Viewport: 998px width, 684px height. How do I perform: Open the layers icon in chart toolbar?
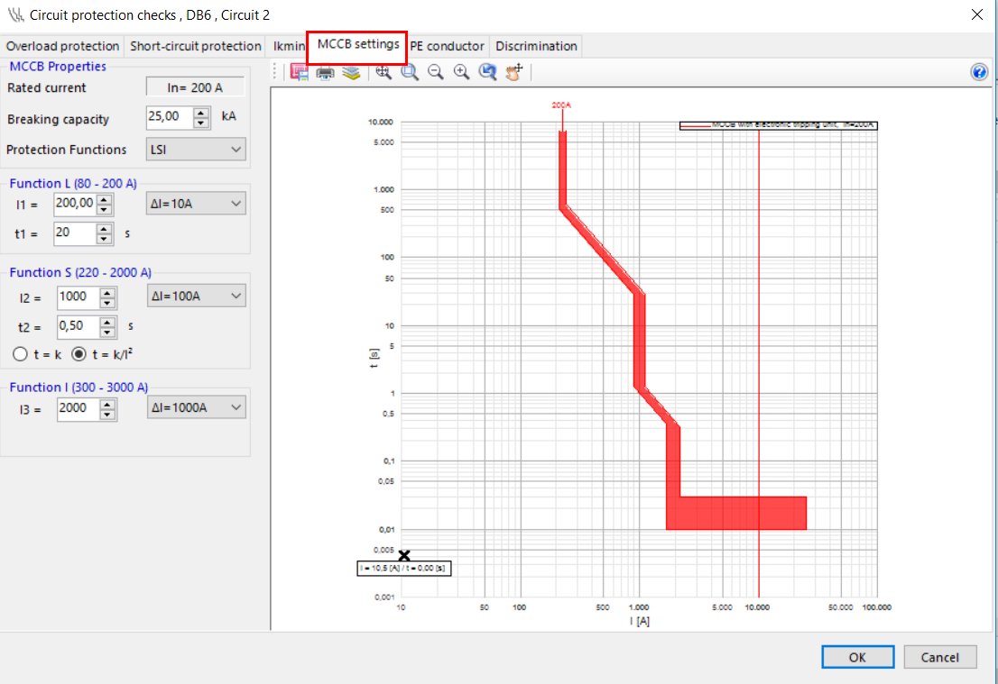(x=351, y=73)
